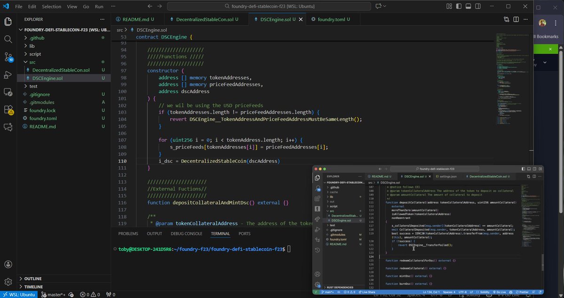Open the Copilot chat icon in title bar
The height and width of the screenshot is (298, 564).
pyautogui.click(x=378, y=7)
